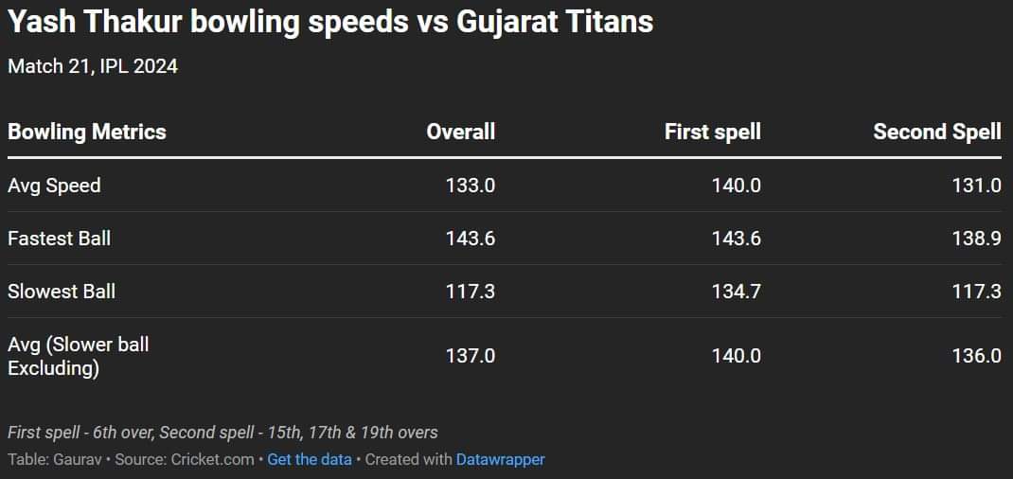Click the chart title about Yash Thakur

coord(330,22)
